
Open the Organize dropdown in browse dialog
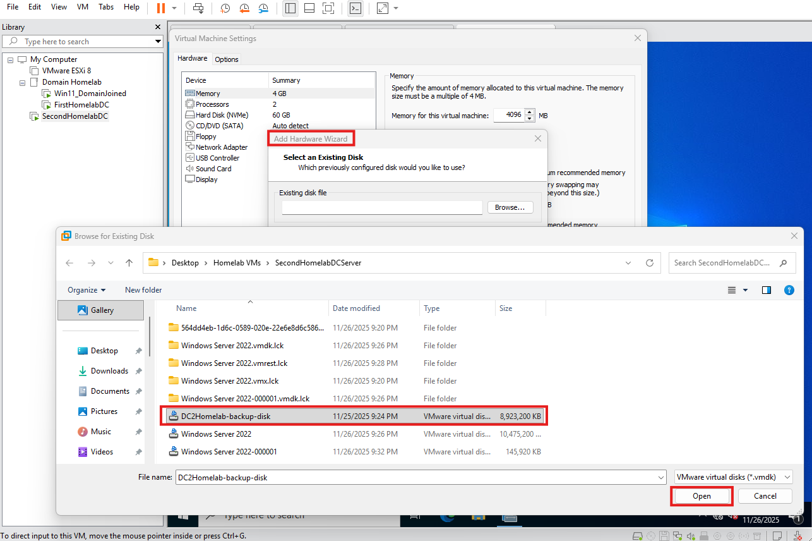[87, 290]
